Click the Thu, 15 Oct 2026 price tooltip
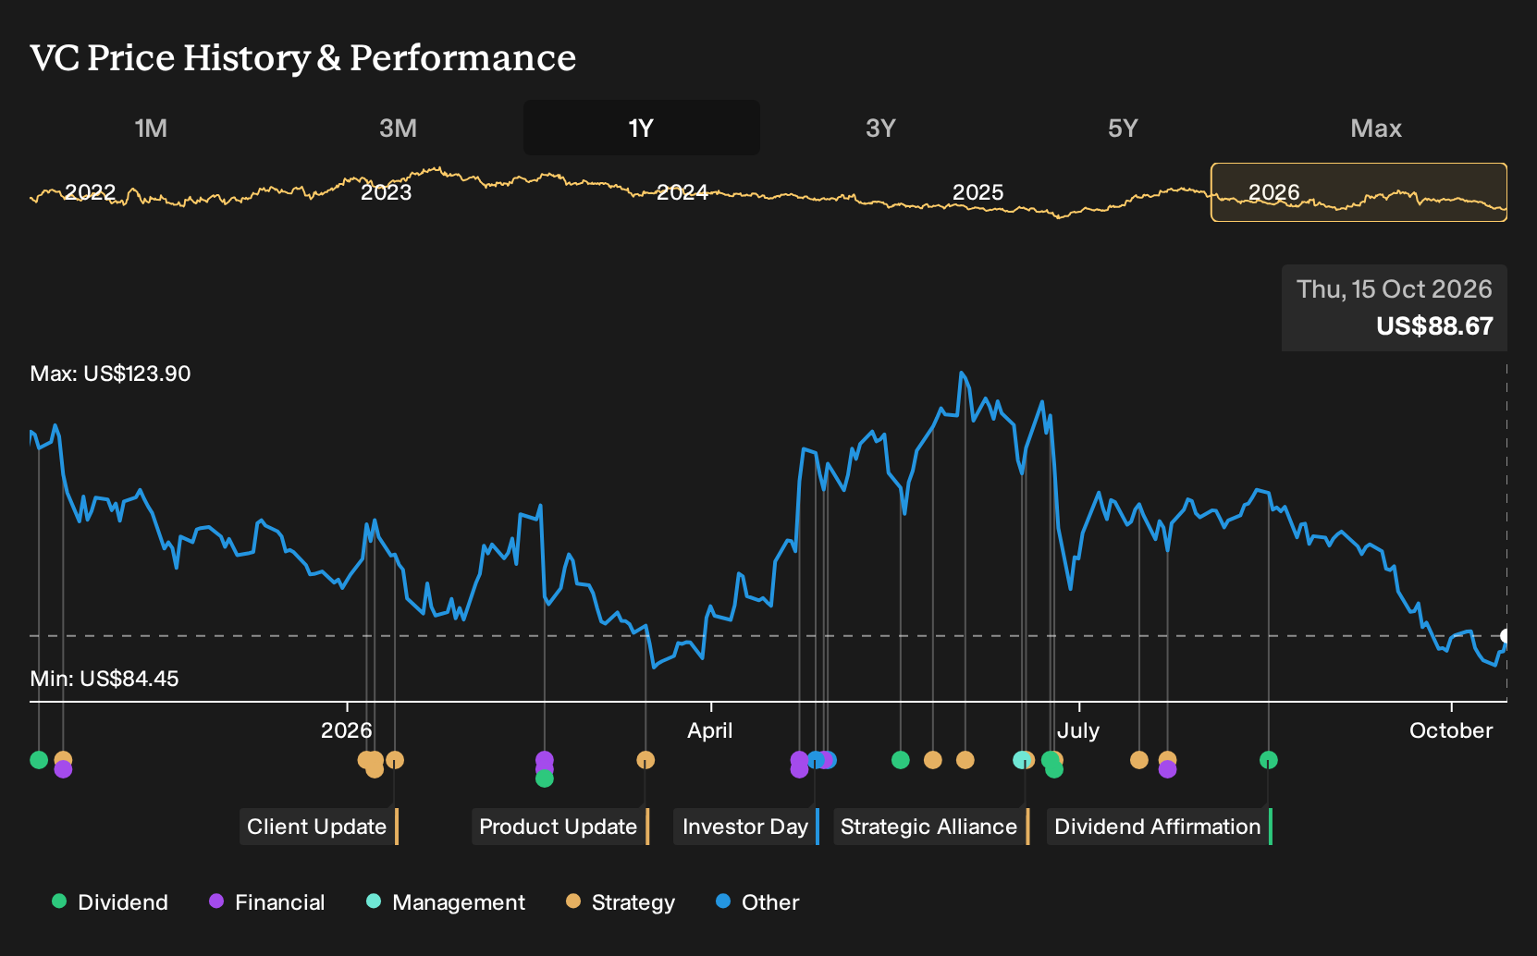This screenshot has height=956, width=1537. coord(1395,308)
